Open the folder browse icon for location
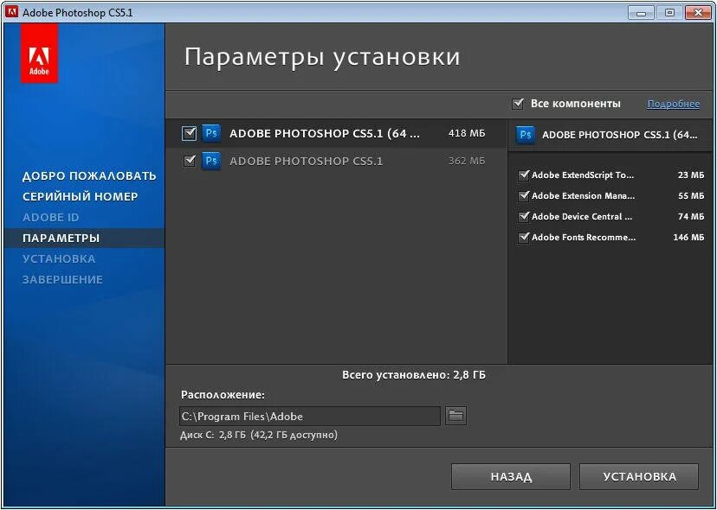The height and width of the screenshot is (510, 717). (x=455, y=416)
